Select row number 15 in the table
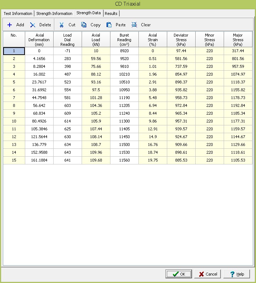Screen dimensions: 256x283 (14, 160)
